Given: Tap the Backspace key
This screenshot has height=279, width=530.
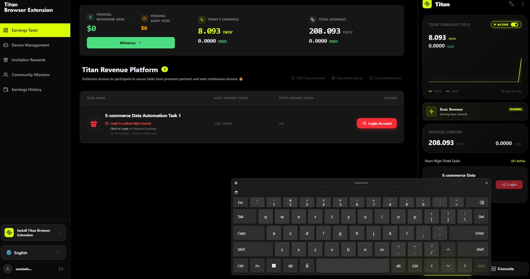Looking at the screenshot, I should tap(477, 202).
